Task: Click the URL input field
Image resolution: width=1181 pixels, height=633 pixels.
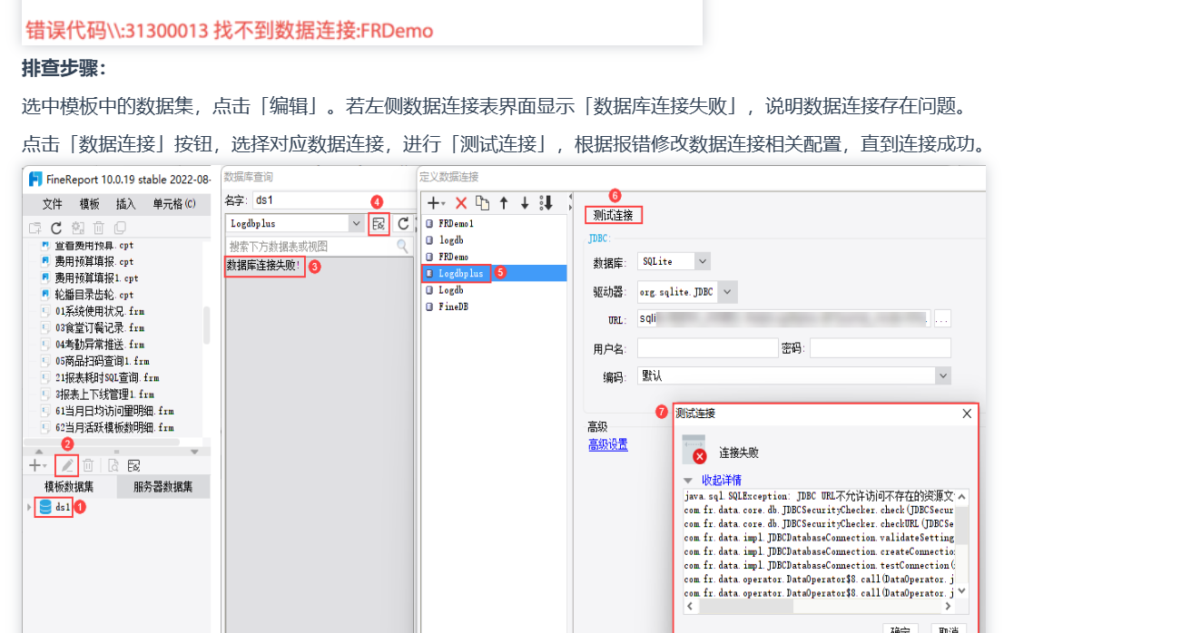Action: pyautogui.click(x=784, y=318)
